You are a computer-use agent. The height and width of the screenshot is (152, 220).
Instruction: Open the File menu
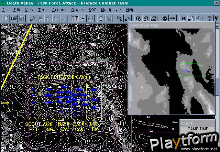[x=5, y=10]
